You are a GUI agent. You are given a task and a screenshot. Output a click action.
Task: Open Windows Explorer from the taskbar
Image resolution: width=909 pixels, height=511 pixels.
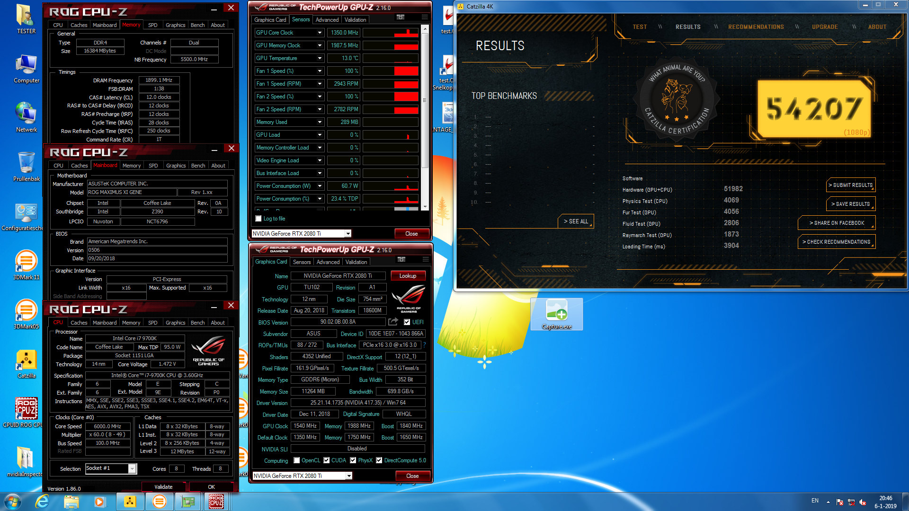pos(71,502)
